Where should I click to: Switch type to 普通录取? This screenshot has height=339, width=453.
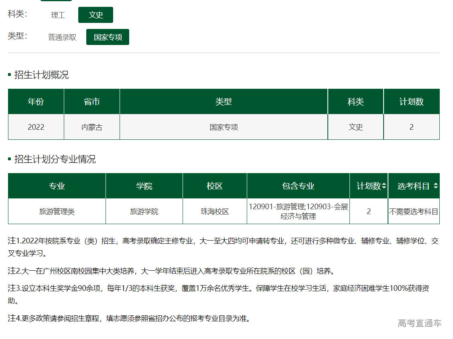(62, 37)
